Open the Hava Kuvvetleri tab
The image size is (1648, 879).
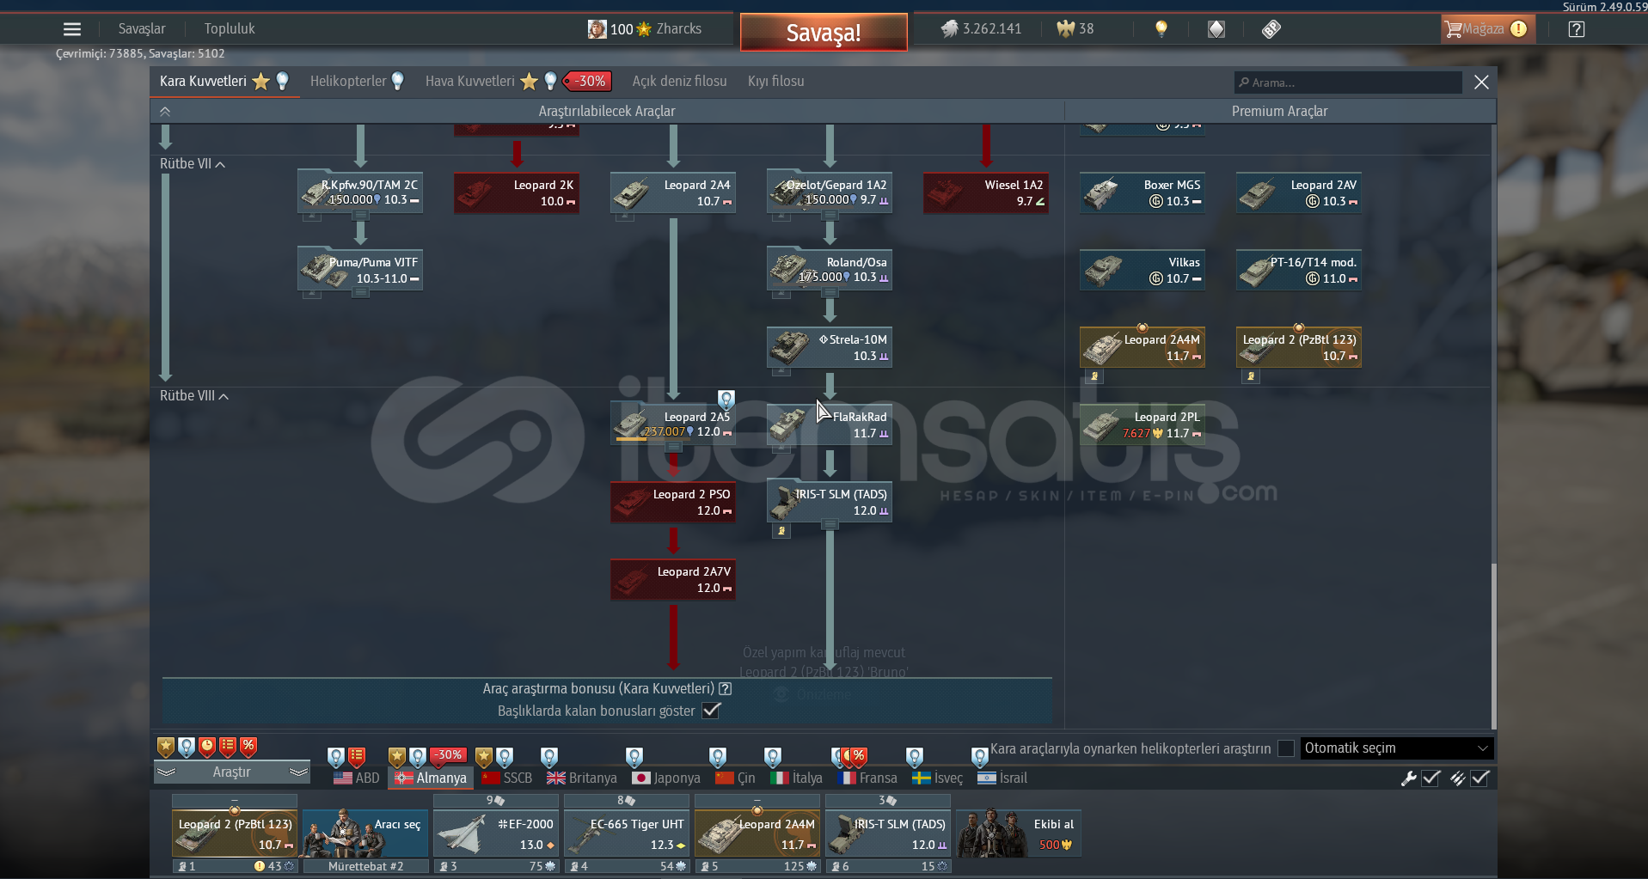click(469, 82)
